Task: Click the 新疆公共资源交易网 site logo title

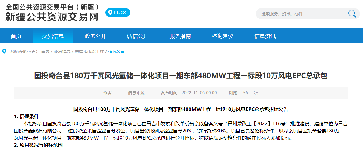Action: pos(52,17)
